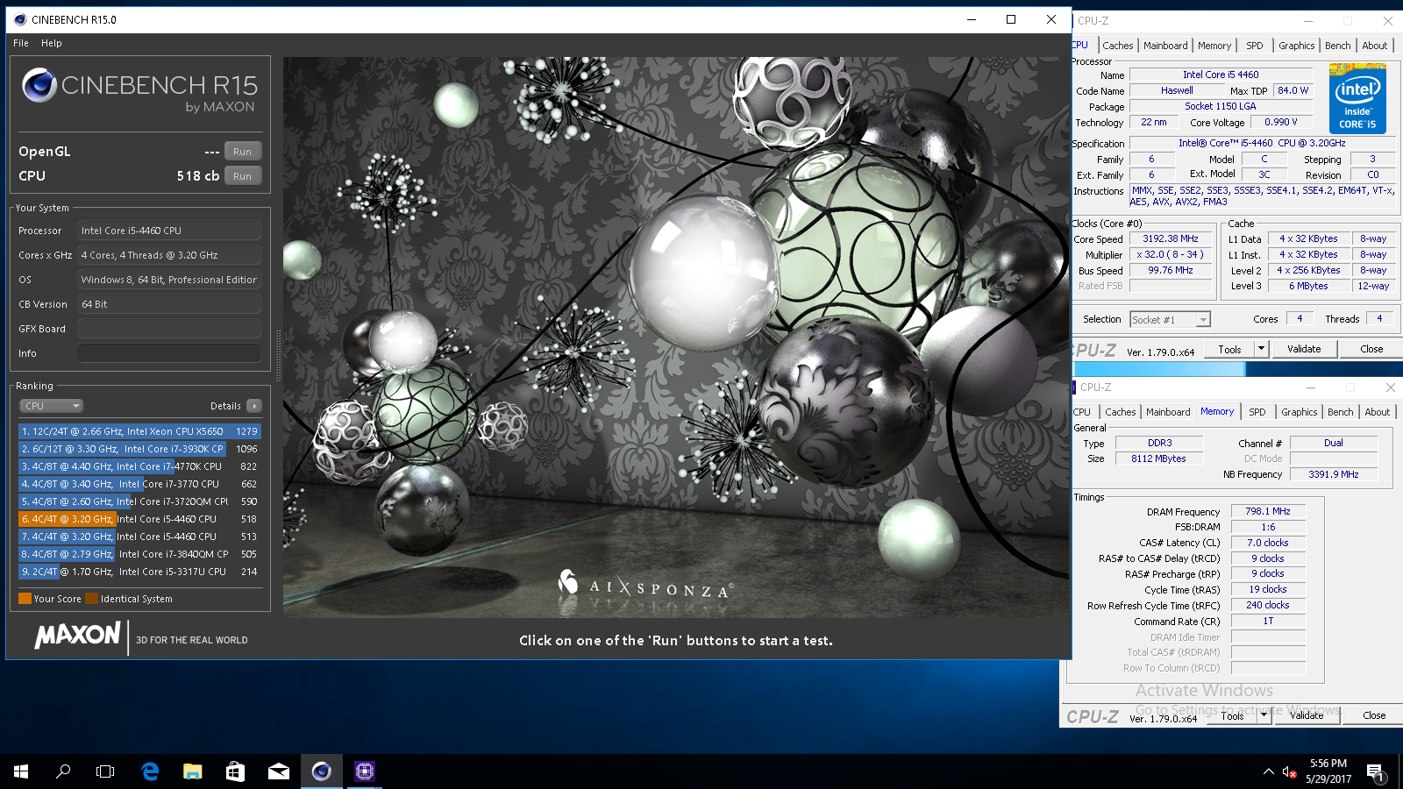This screenshot has height=789, width=1403.
Task: Show hidden system tray icons
Action: point(1268,771)
